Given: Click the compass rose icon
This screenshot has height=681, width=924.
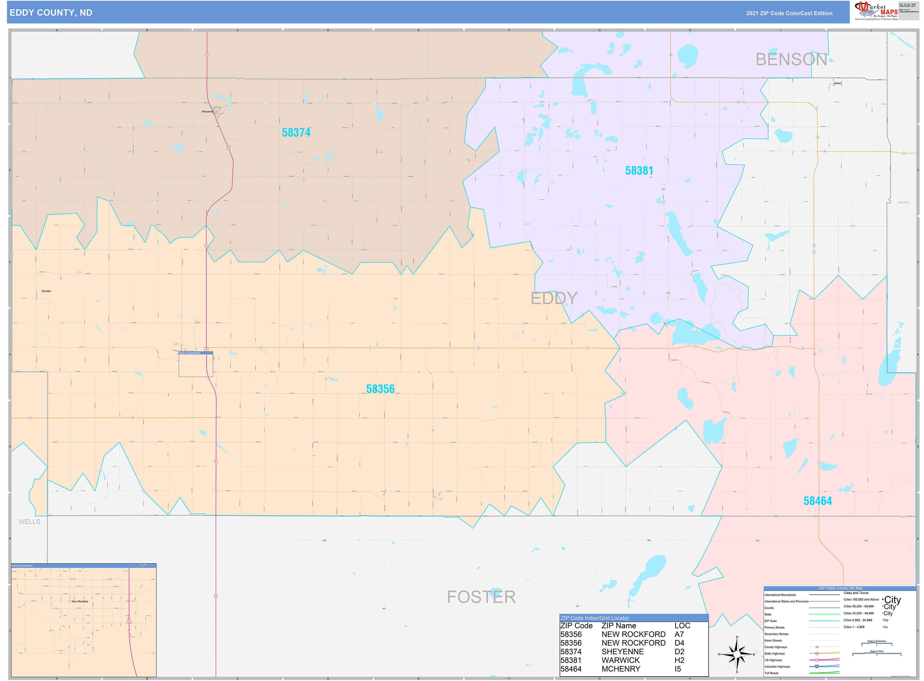Looking at the screenshot, I should pos(737,654).
